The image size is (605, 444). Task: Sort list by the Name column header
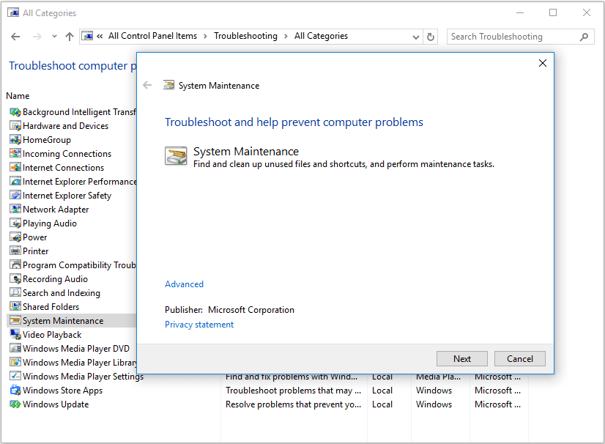(x=18, y=96)
